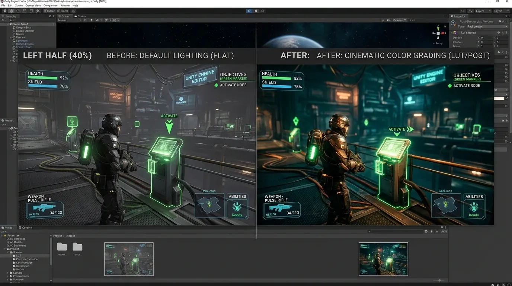
Task: Expand the Predoichneo folder in Project tree
Action: click(x=8, y=276)
